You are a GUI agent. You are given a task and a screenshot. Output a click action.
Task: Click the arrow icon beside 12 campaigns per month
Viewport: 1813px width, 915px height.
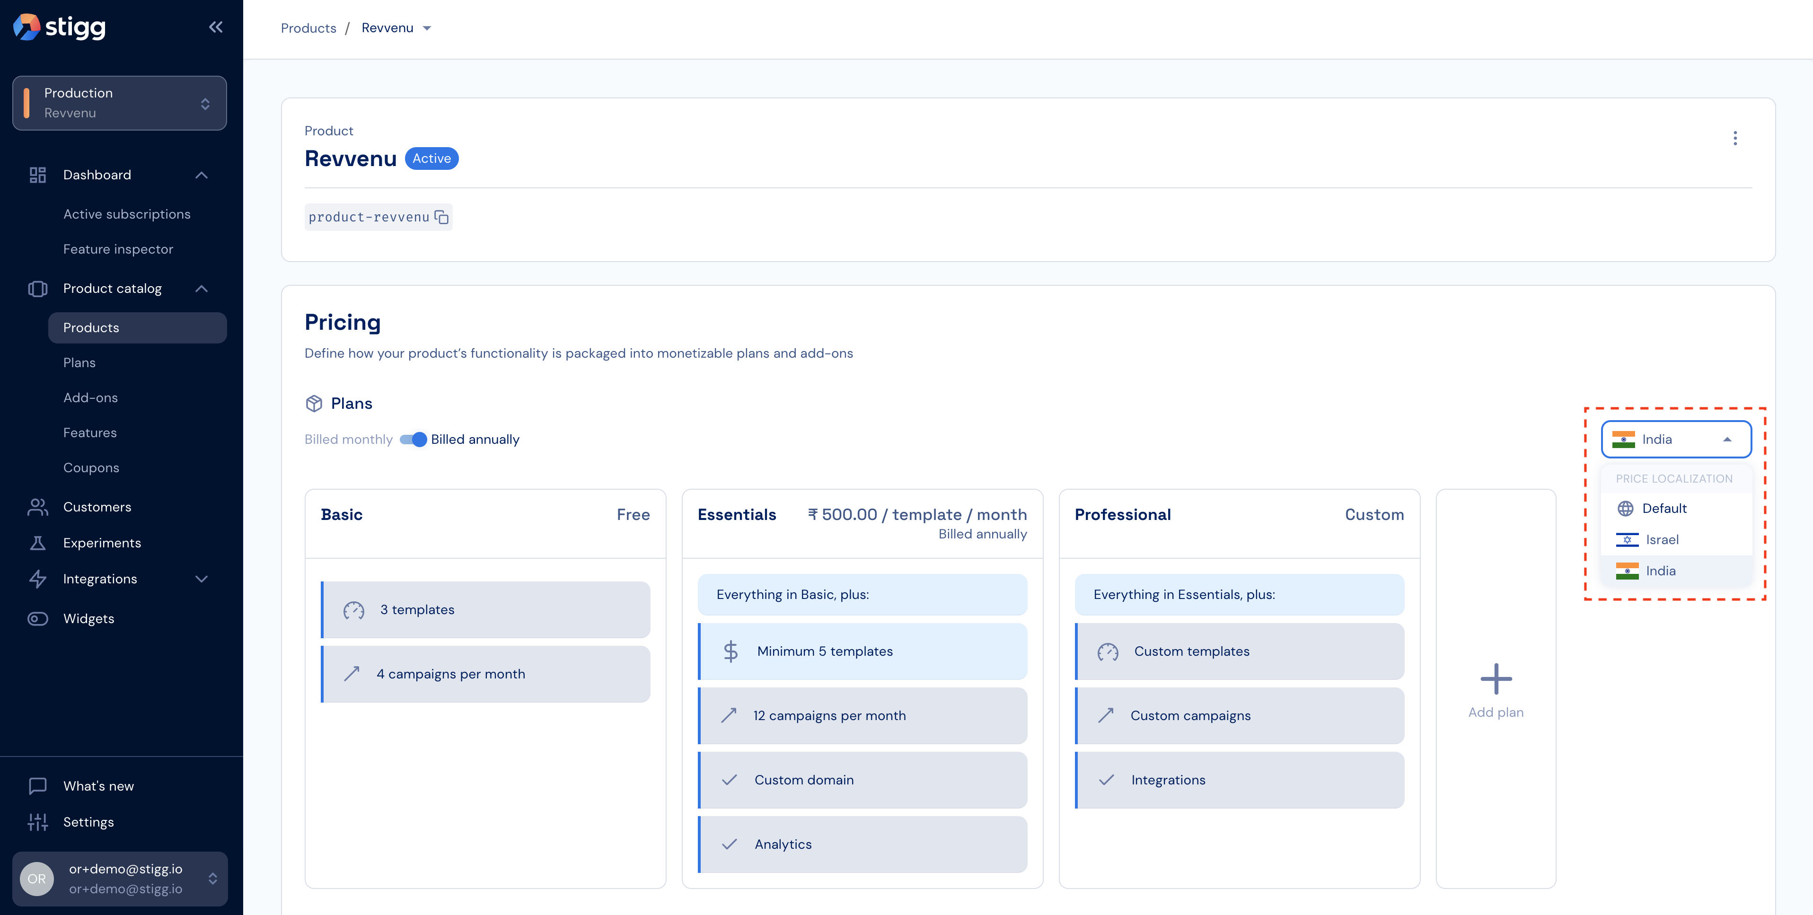click(x=729, y=715)
